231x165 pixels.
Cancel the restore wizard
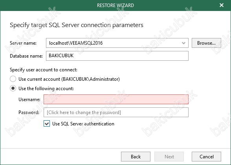pos(206,157)
